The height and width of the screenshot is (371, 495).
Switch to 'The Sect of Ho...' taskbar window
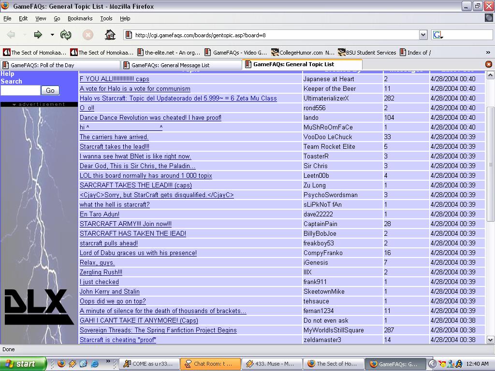(x=333, y=364)
